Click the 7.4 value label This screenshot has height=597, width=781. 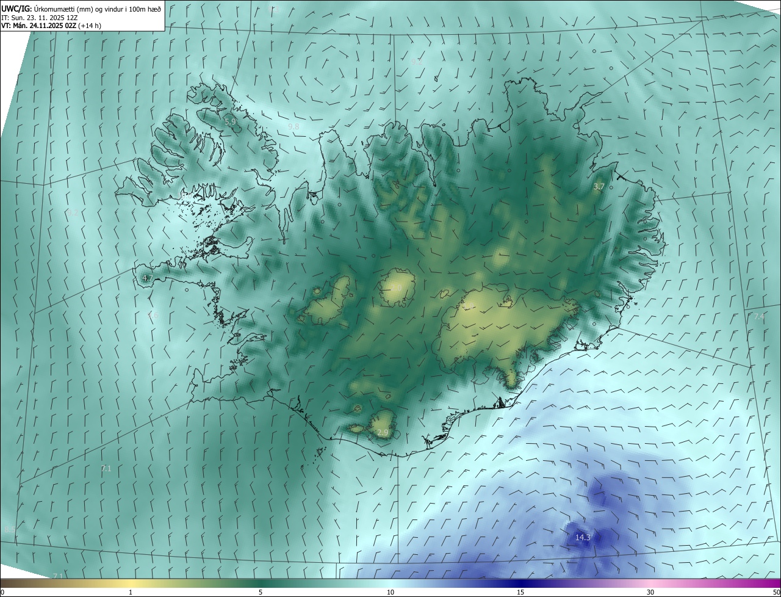759,316
